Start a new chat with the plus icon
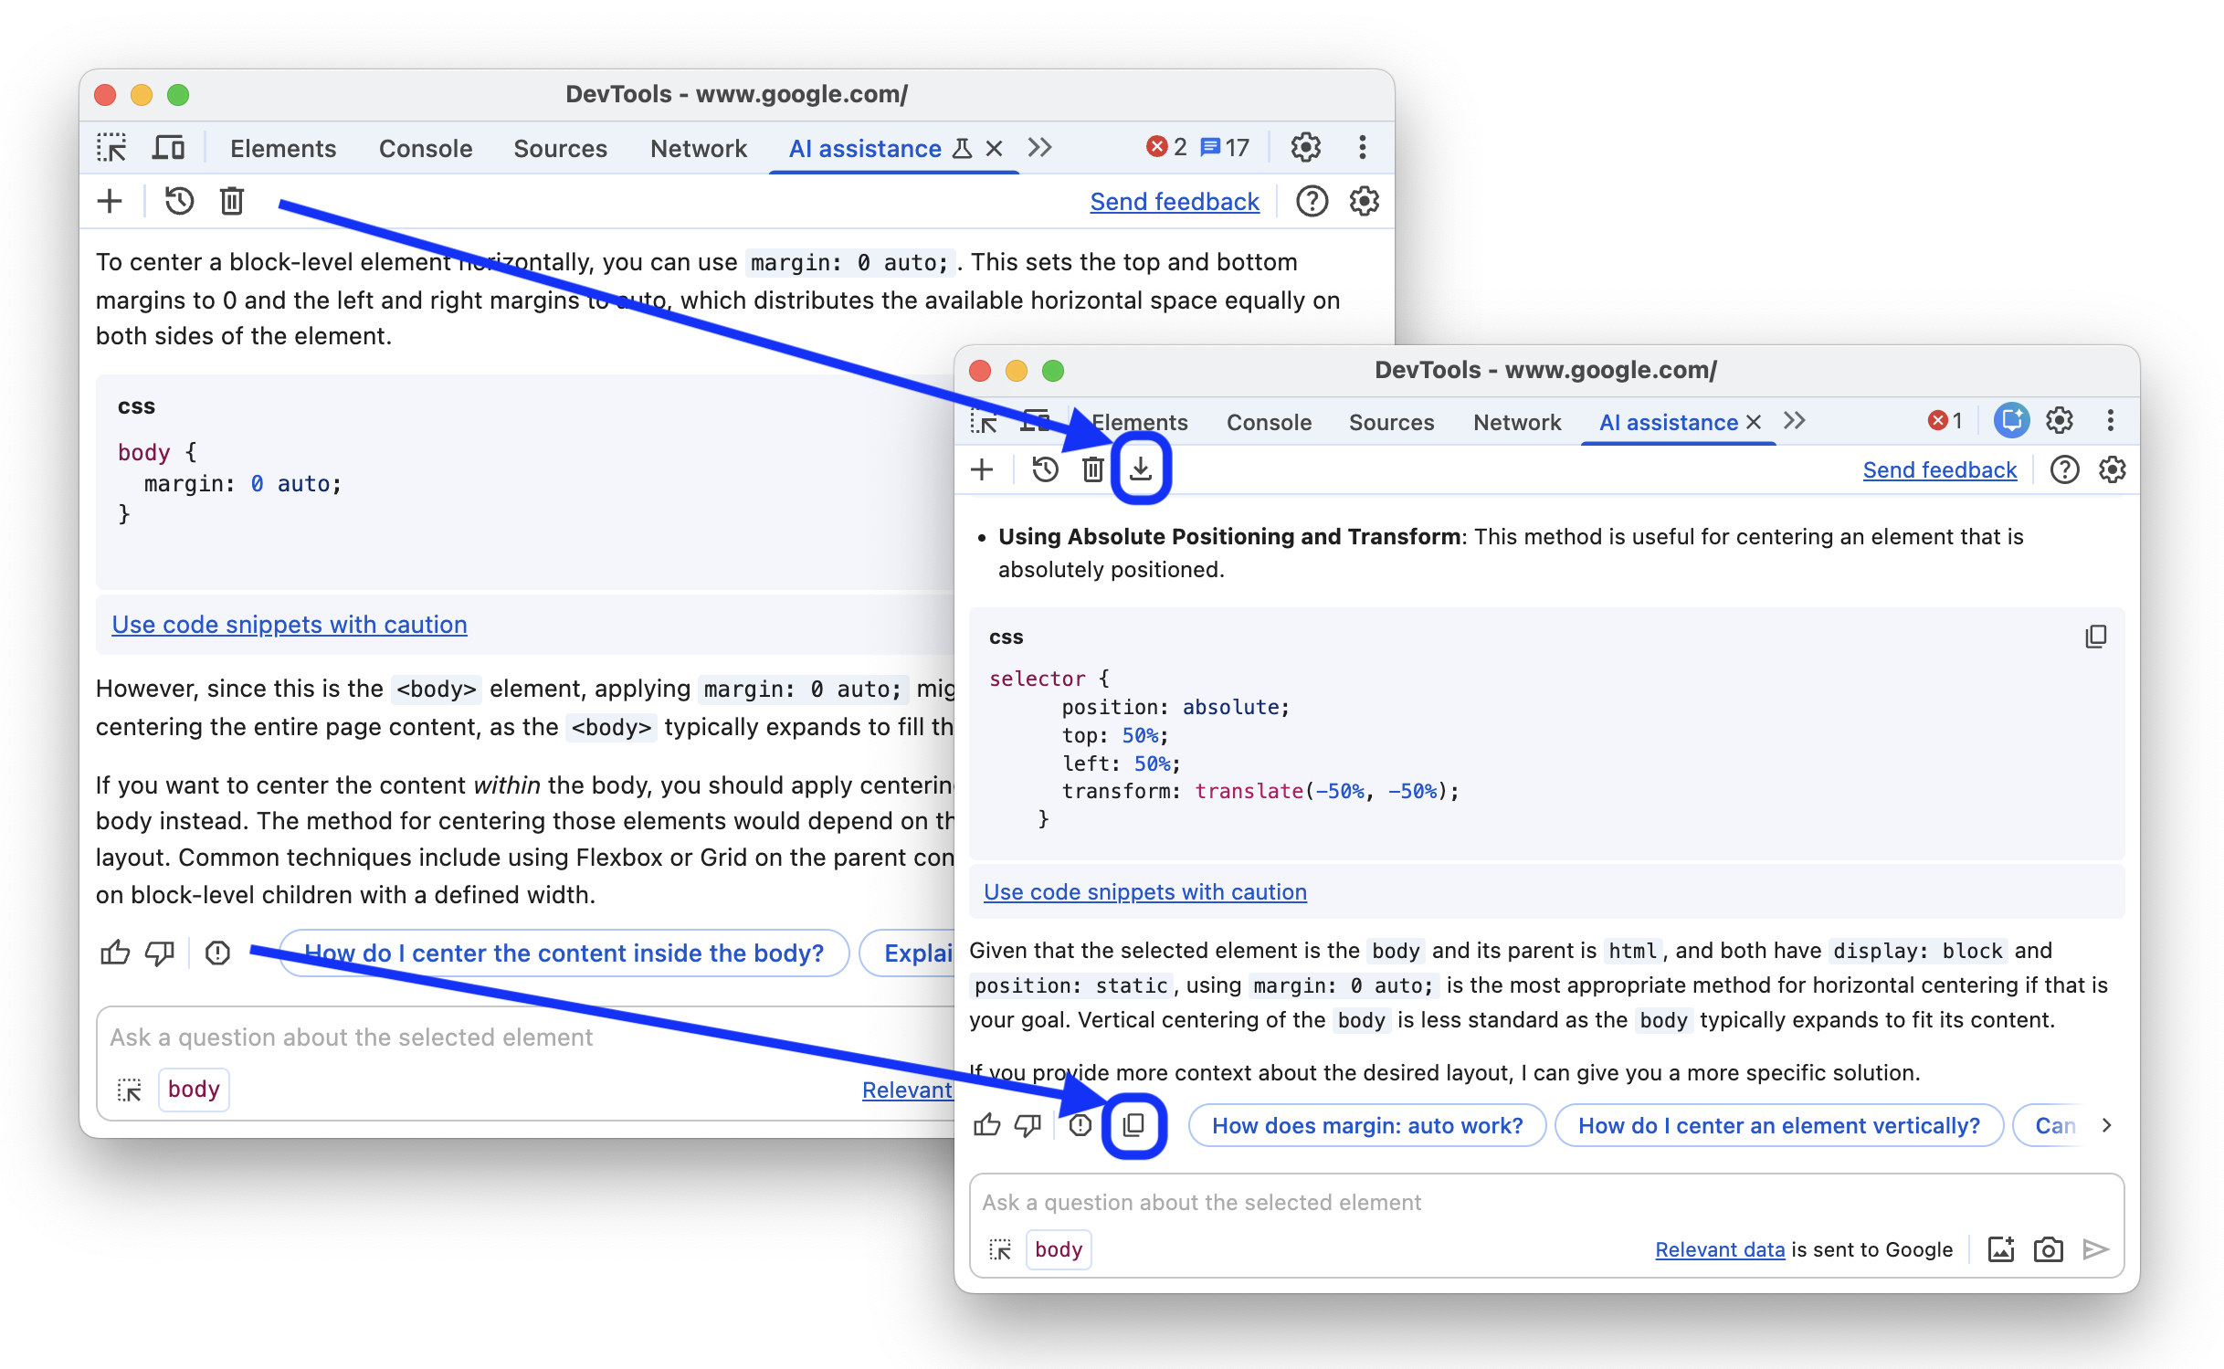2224x1369 pixels. click(x=983, y=469)
